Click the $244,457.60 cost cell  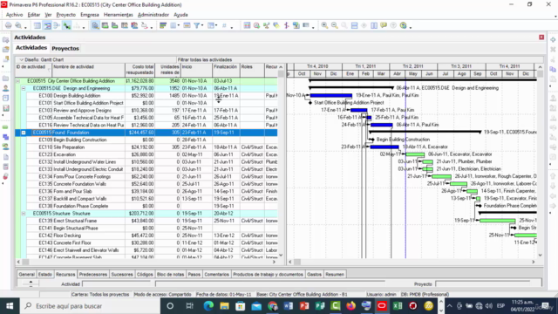click(139, 133)
